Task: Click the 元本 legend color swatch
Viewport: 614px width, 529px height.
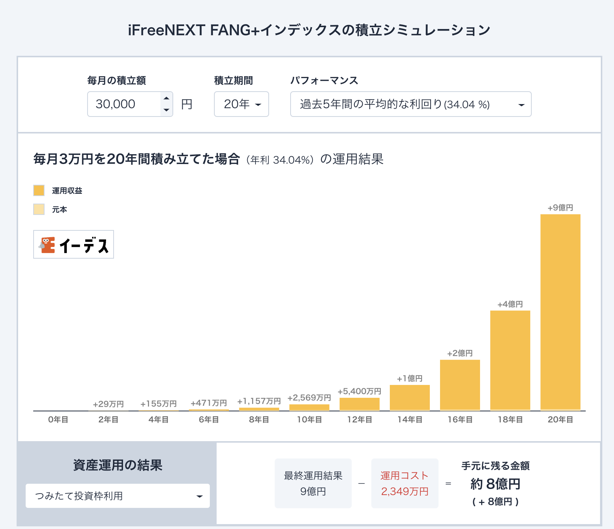Action: click(39, 209)
